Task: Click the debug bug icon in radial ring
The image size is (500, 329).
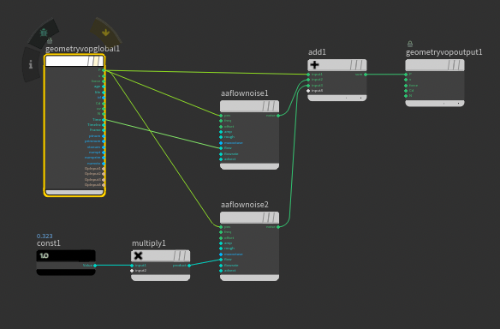Action: [x=44, y=33]
